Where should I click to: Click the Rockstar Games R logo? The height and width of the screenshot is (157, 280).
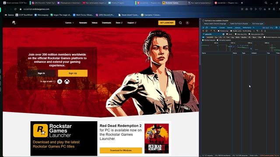[x=14, y=23]
